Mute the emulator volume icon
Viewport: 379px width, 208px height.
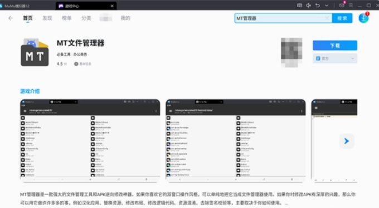tap(308, 6)
